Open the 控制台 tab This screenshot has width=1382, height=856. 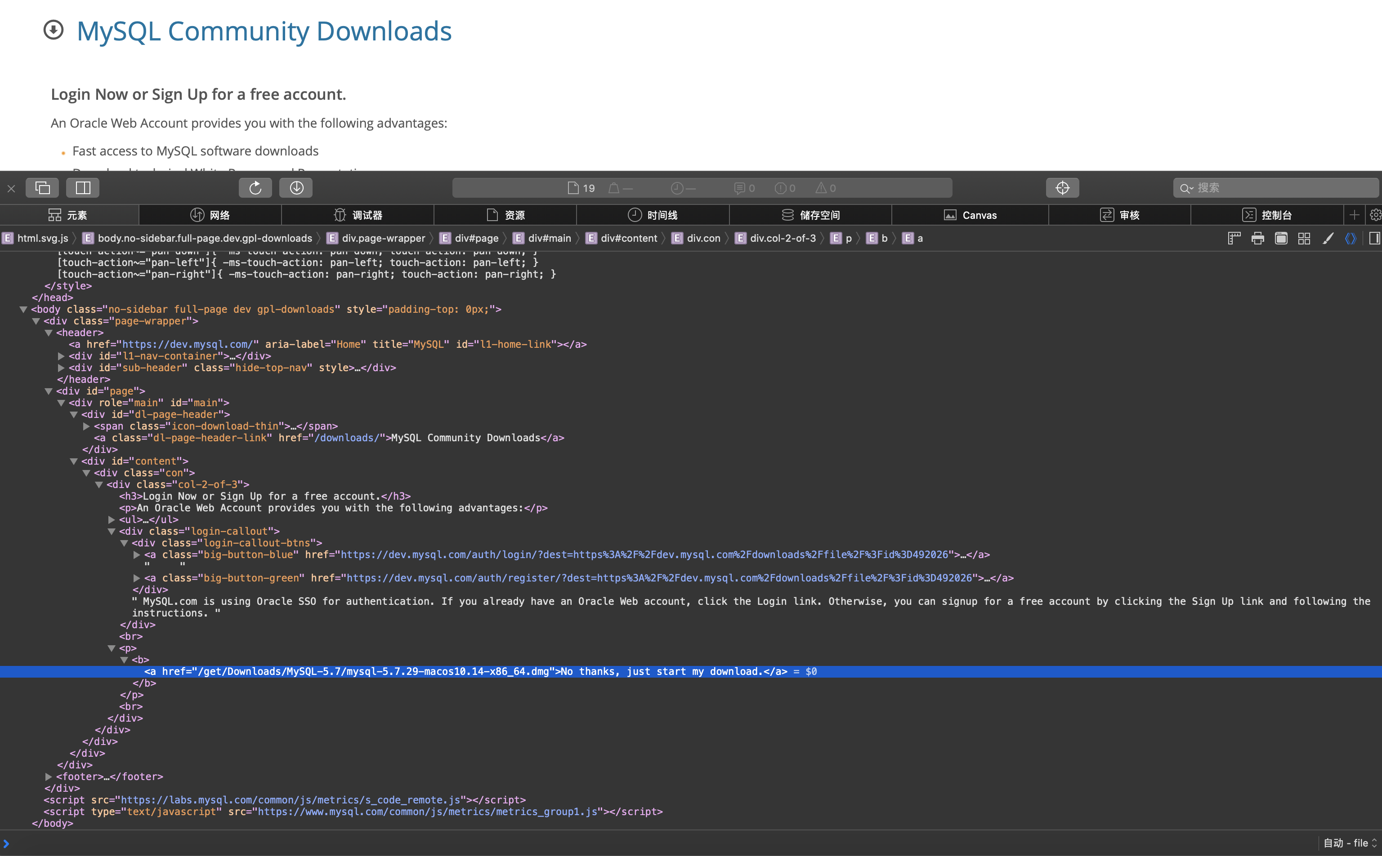1267,215
